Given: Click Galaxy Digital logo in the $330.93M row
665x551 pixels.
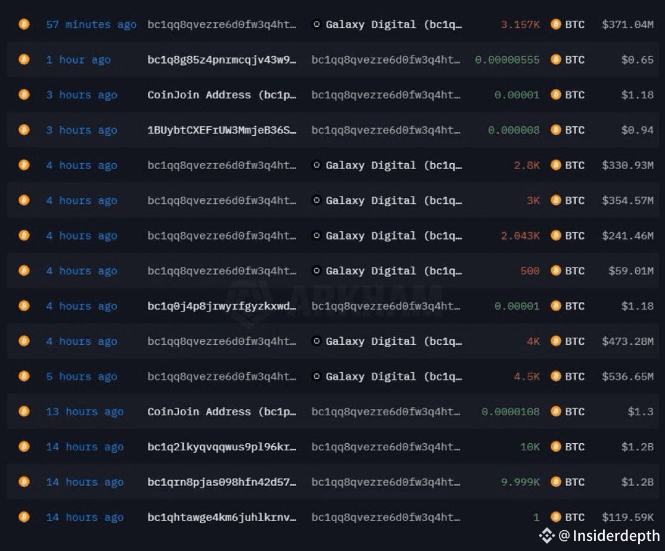Looking at the screenshot, I should click(x=316, y=165).
